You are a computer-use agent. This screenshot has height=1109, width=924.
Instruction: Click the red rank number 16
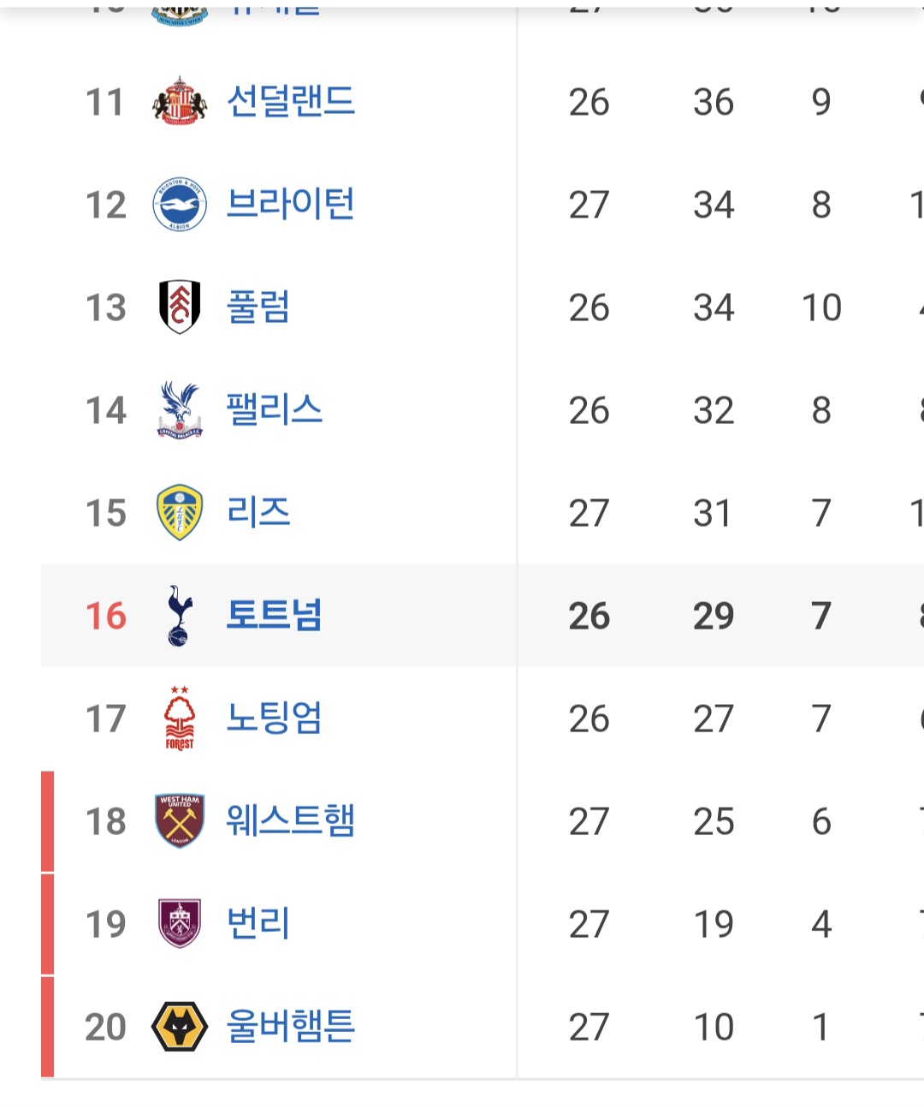[x=106, y=616]
